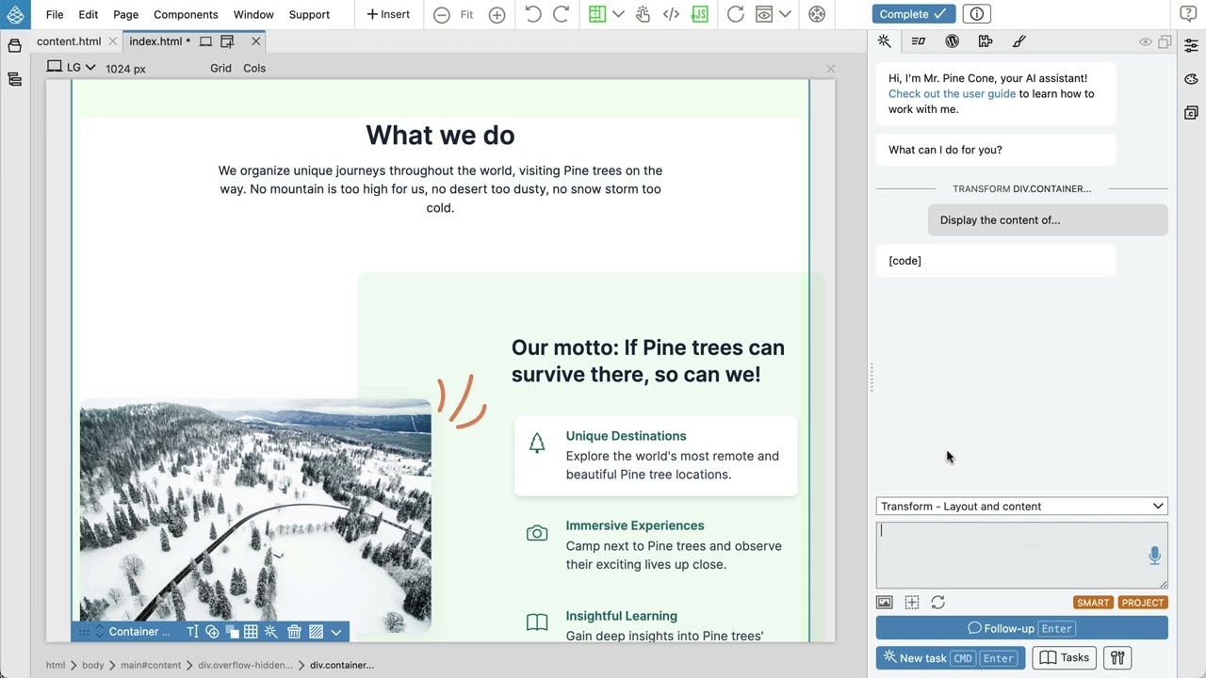The width and height of the screenshot is (1206, 678).
Task: Open the Tasks button
Action: (x=1065, y=658)
